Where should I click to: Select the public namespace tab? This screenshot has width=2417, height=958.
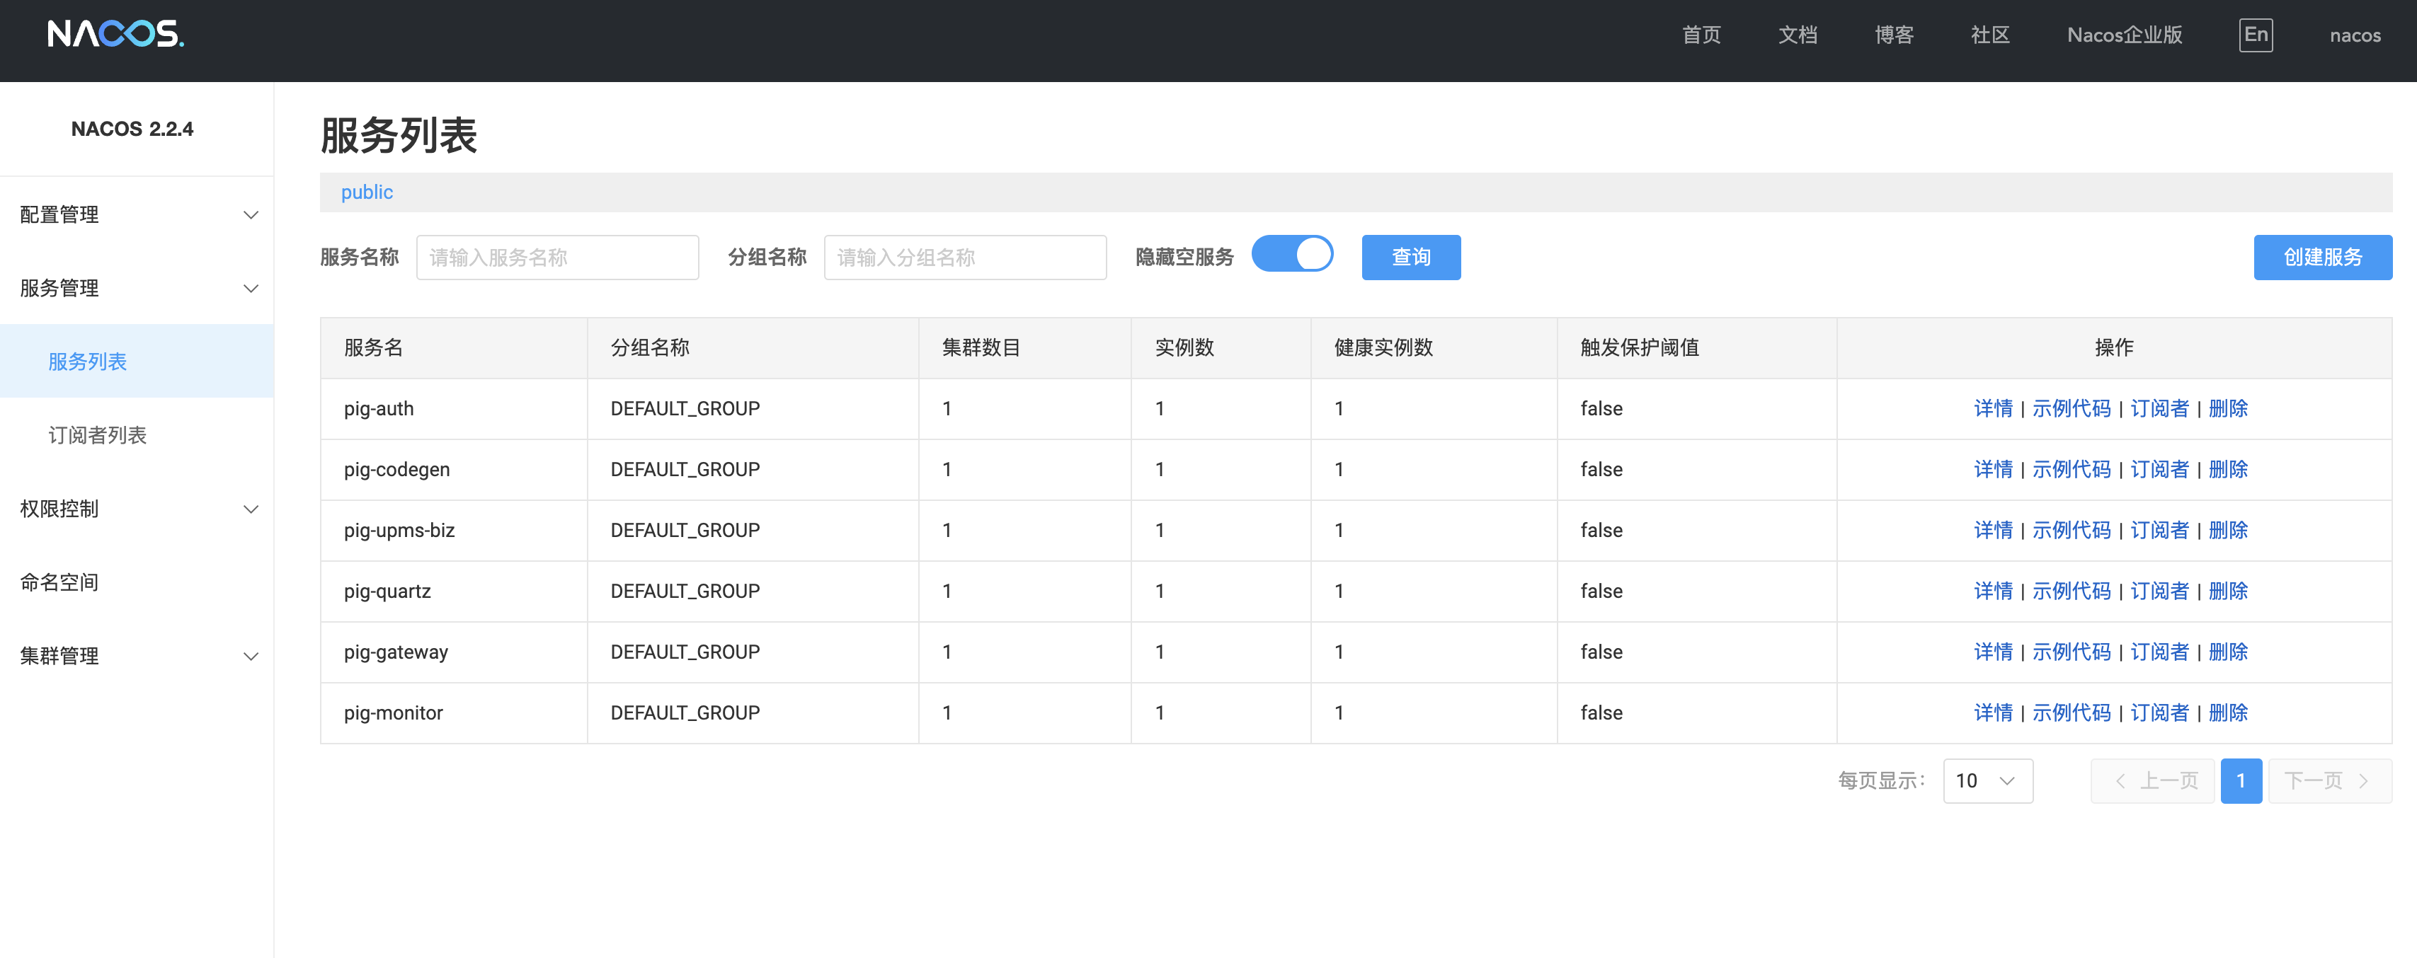[367, 192]
